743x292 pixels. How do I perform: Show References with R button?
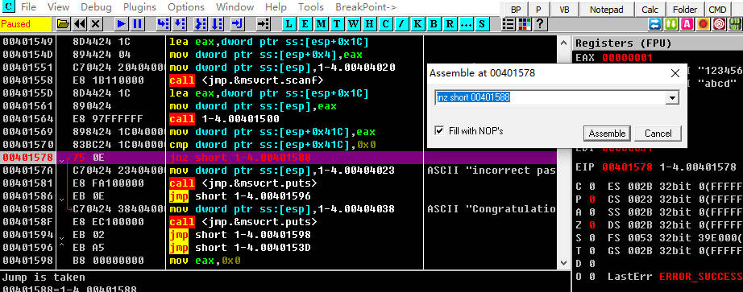tap(450, 23)
